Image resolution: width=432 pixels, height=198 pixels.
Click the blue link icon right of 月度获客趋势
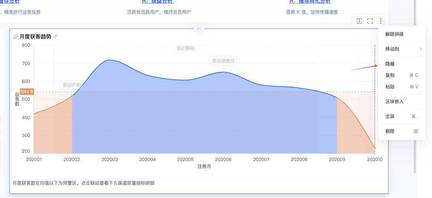pyautogui.click(x=55, y=36)
